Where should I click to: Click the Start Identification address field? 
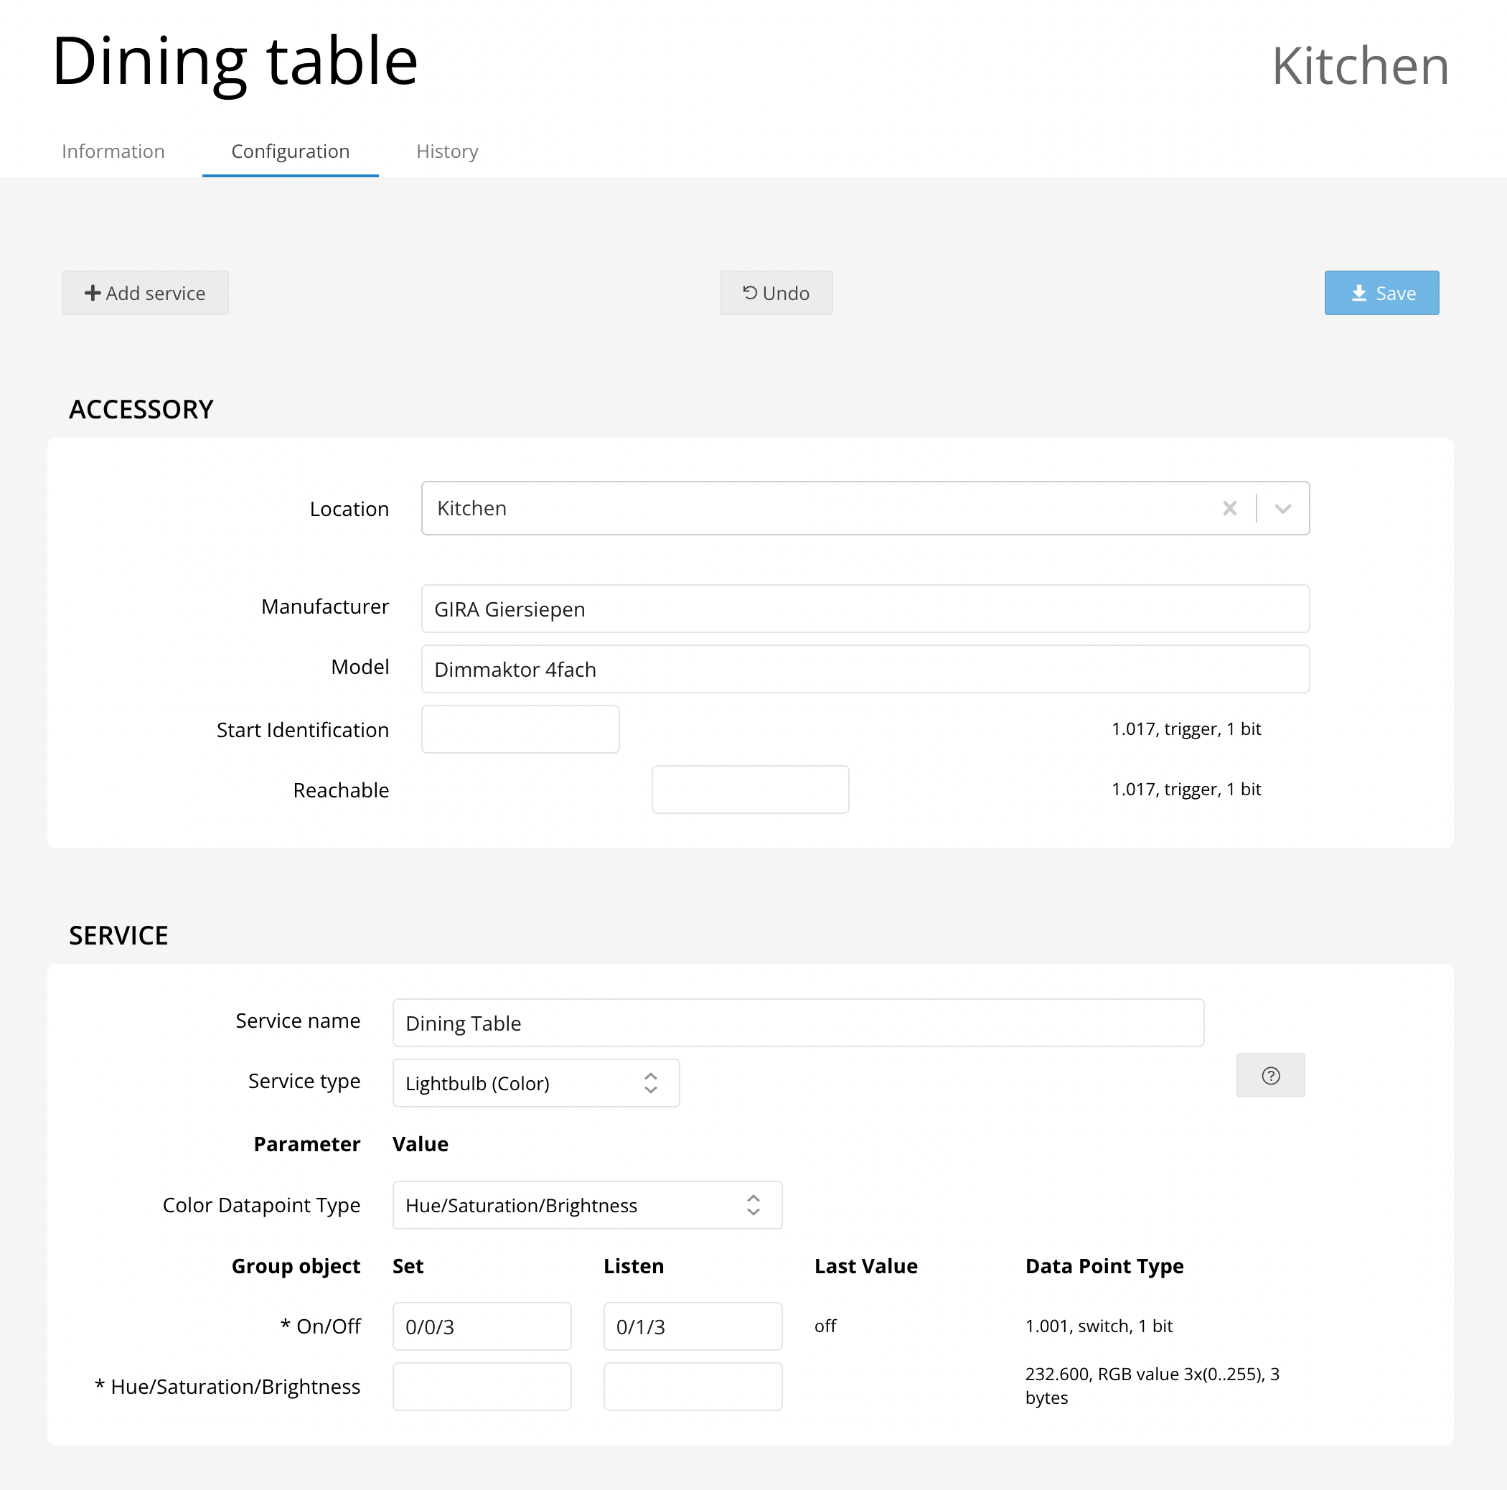(x=520, y=729)
